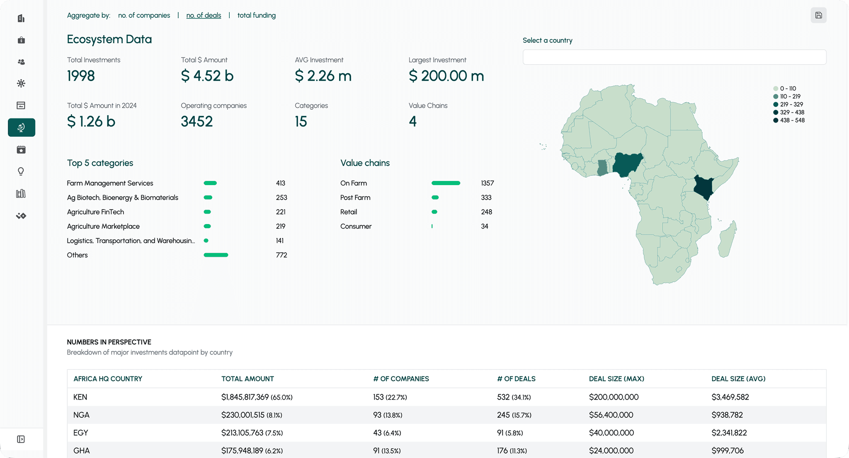Click the funding network dollar icon
849x458 pixels.
point(21,83)
